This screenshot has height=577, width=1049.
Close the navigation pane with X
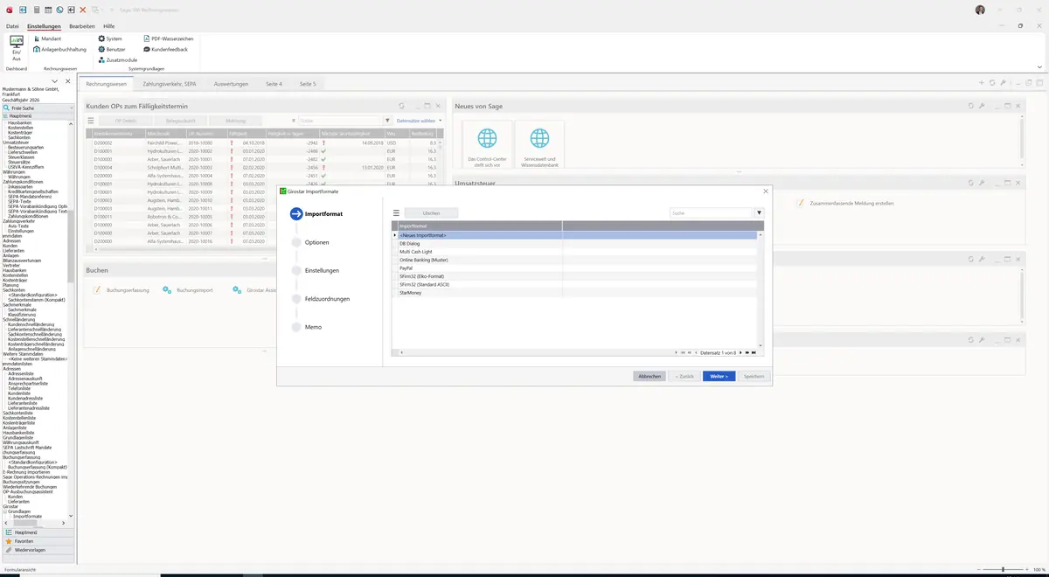tap(68, 81)
